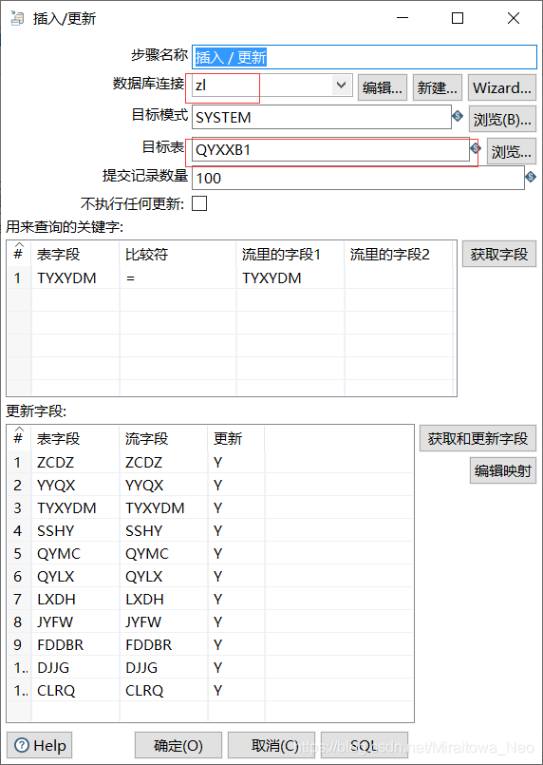Sort update fields by # column header
543x765 pixels.
tap(19, 437)
